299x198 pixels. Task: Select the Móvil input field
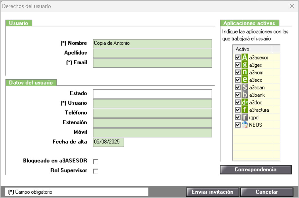152,133
